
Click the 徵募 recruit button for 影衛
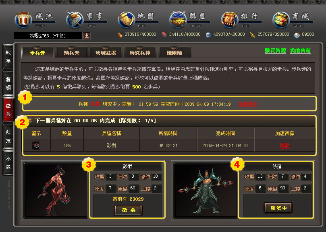click(128, 210)
